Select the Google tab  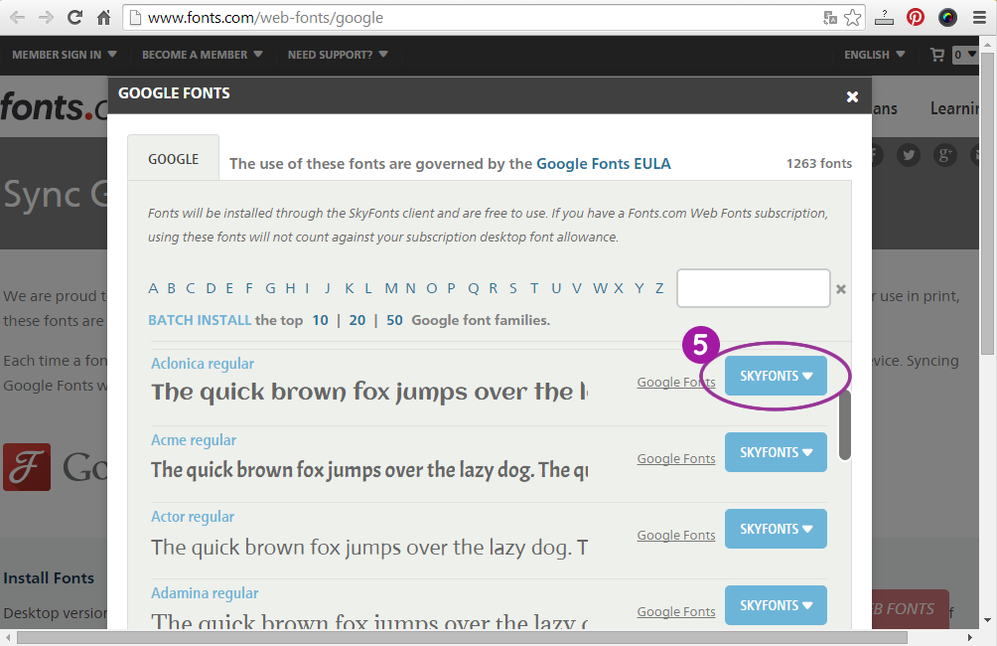click(173, 159)
